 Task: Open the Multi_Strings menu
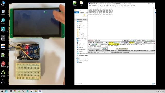[x=113, y=6]
